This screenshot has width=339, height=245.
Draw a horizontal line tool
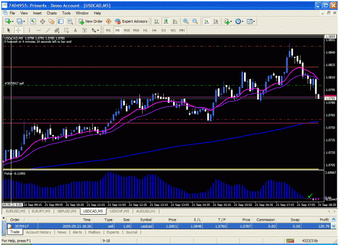click(39, 30)
